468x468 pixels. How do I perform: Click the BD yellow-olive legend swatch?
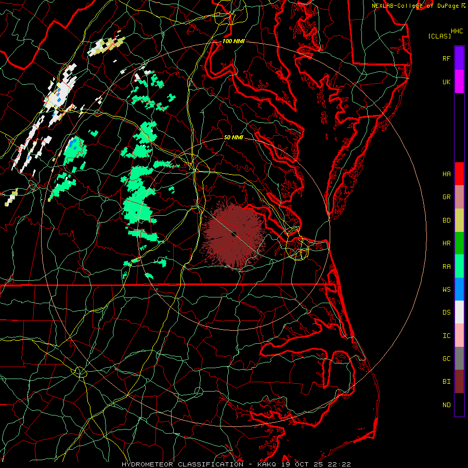(x=459, y=220)
